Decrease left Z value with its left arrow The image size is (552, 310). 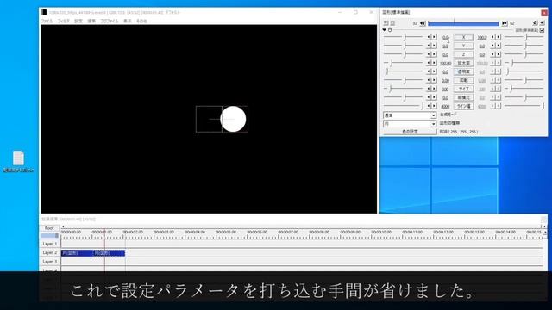coord(429,54)
